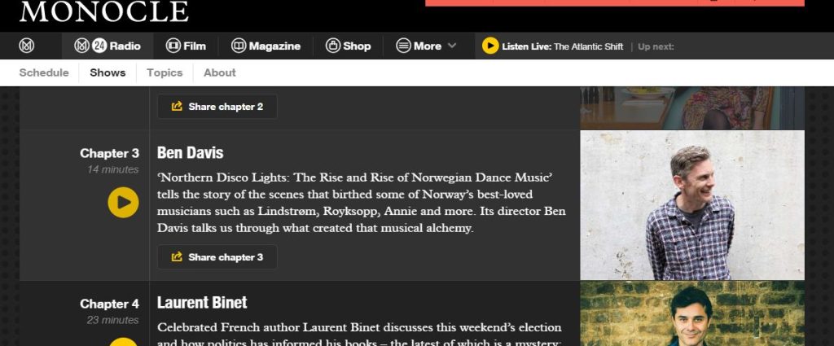Click the Share chapter 2 button
Screen dimensions: 834x346
(217, 107)
